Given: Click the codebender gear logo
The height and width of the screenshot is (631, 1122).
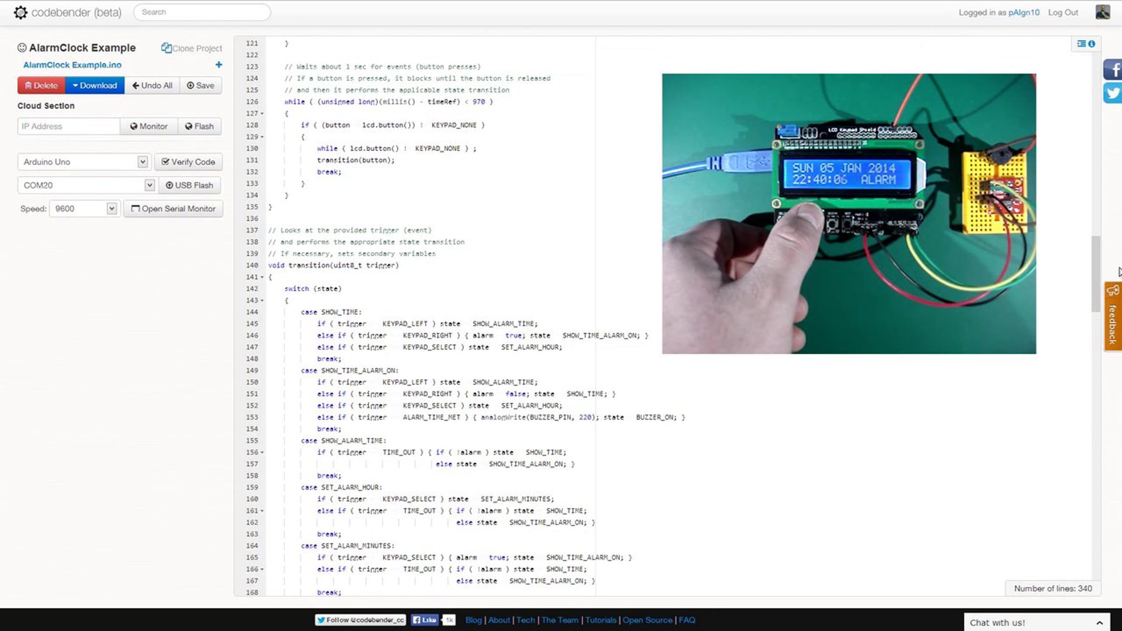Looking at the screenshot, I should [21, 12].
